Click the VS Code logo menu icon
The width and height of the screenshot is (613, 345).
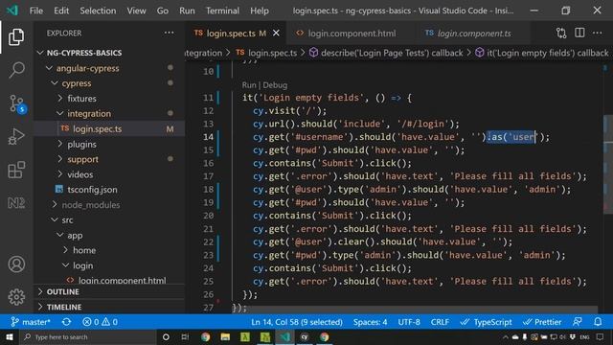point(12,11)
